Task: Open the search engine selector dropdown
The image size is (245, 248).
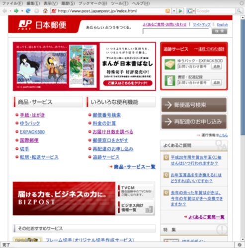Action: coord(194,11)
